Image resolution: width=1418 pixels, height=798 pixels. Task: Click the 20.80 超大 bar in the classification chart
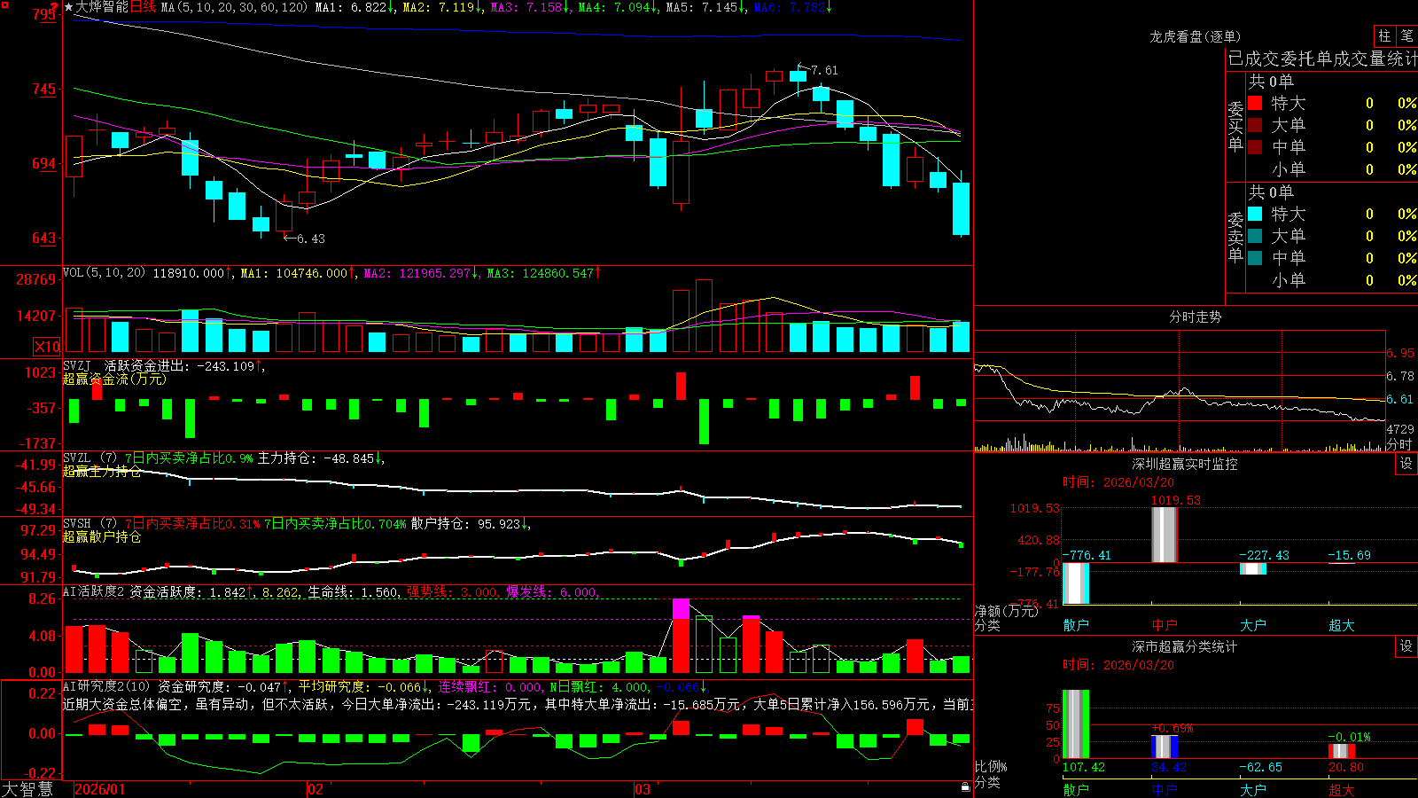[1342, 751]
